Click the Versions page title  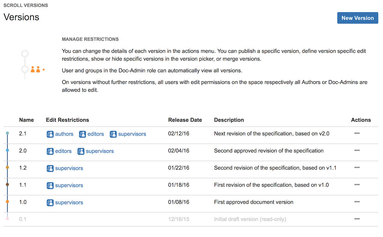tap(21, 17)
